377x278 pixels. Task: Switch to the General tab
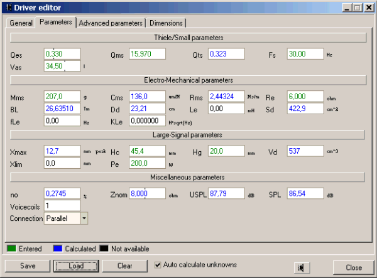21,23
